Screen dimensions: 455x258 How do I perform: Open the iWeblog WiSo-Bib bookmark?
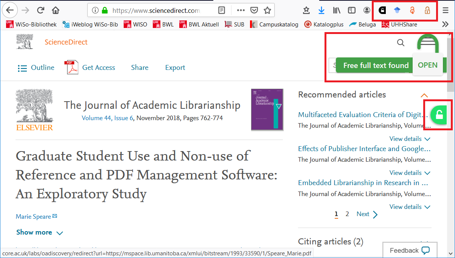(x=90, y=25)
